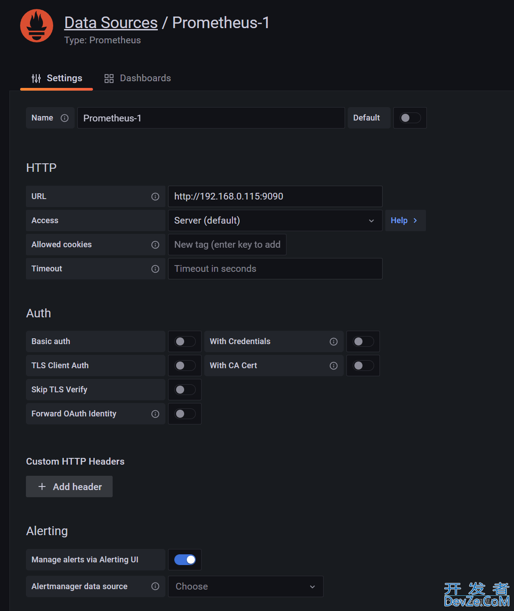Screen dimensions: 514x611
Task: Click the plus icon in Add header
Action: (42, 486)
